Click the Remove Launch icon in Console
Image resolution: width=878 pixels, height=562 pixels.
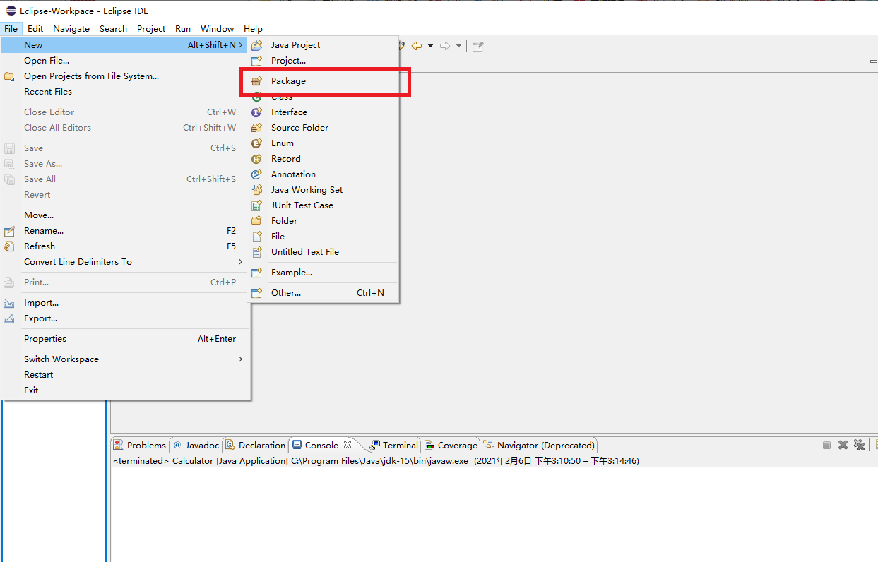point(843,445)
